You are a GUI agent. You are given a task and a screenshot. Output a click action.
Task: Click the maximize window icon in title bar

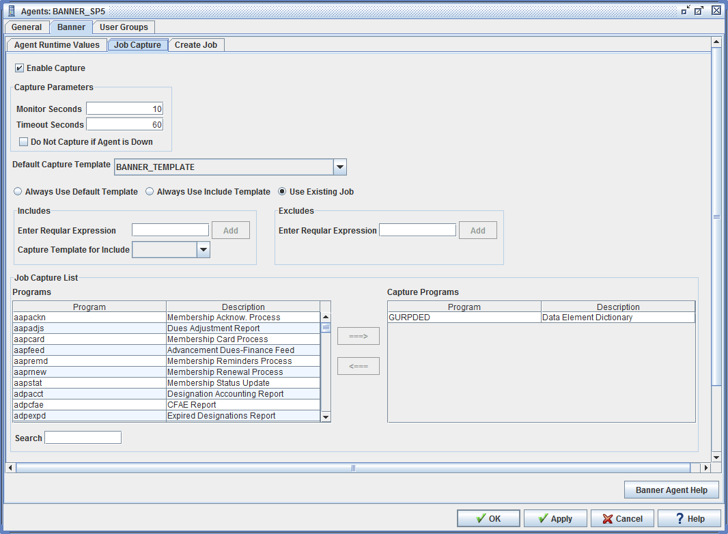click(699, 10)
